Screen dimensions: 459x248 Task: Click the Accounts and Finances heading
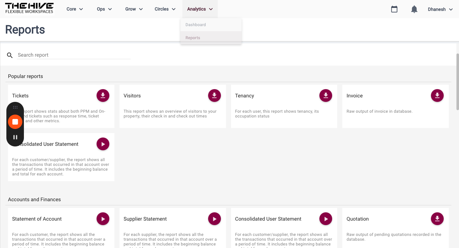[34, 200]
